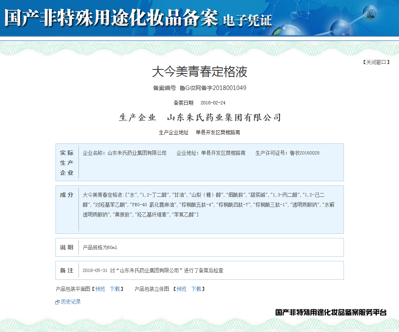Viewport: 399px width, 332px height.
Task: Open the 历史记录 history link
Action: (x=71, y=302)
